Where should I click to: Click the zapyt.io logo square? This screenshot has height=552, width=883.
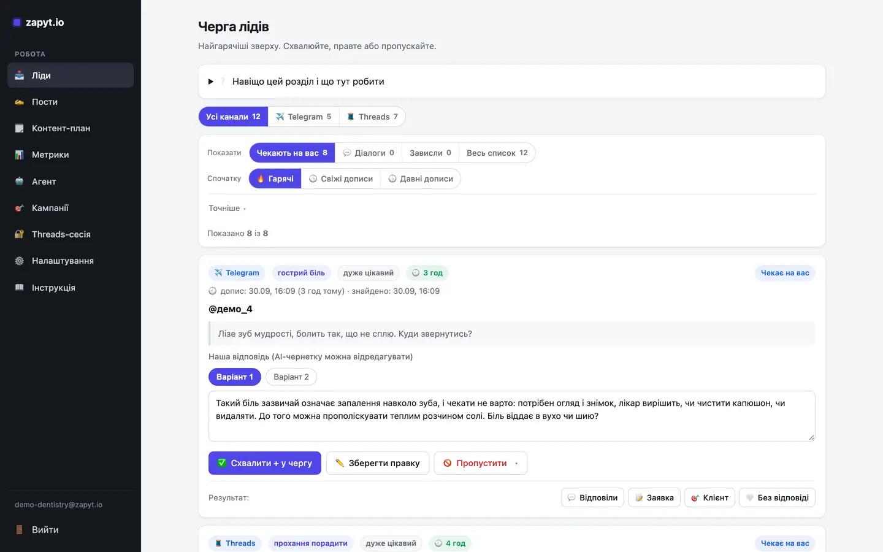17,23
